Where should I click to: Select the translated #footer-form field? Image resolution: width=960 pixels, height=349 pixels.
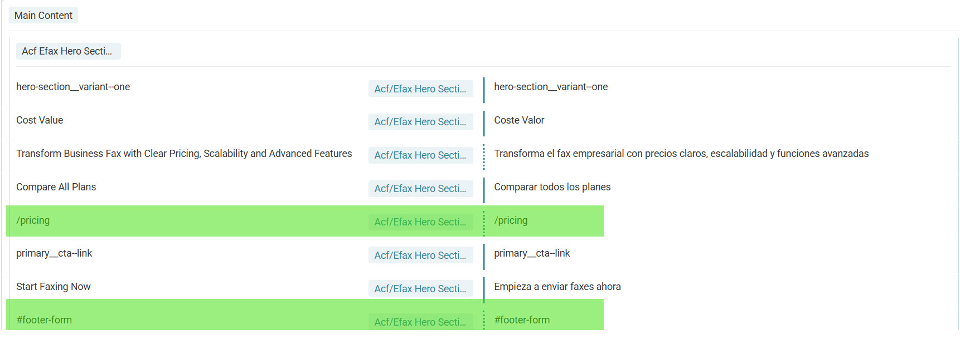[522, 320]
